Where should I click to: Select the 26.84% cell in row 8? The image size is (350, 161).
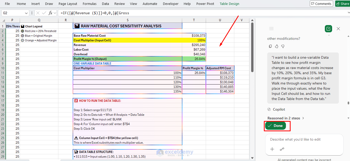pyautogui.click(x=194, y=59)
